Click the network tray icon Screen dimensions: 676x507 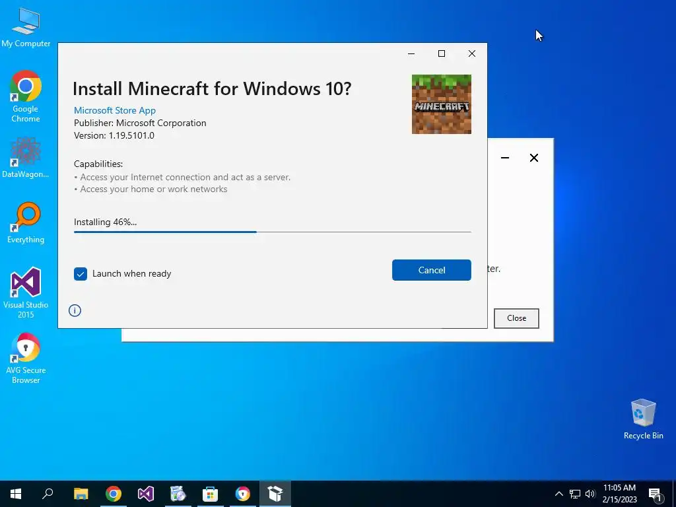(575, 494)
